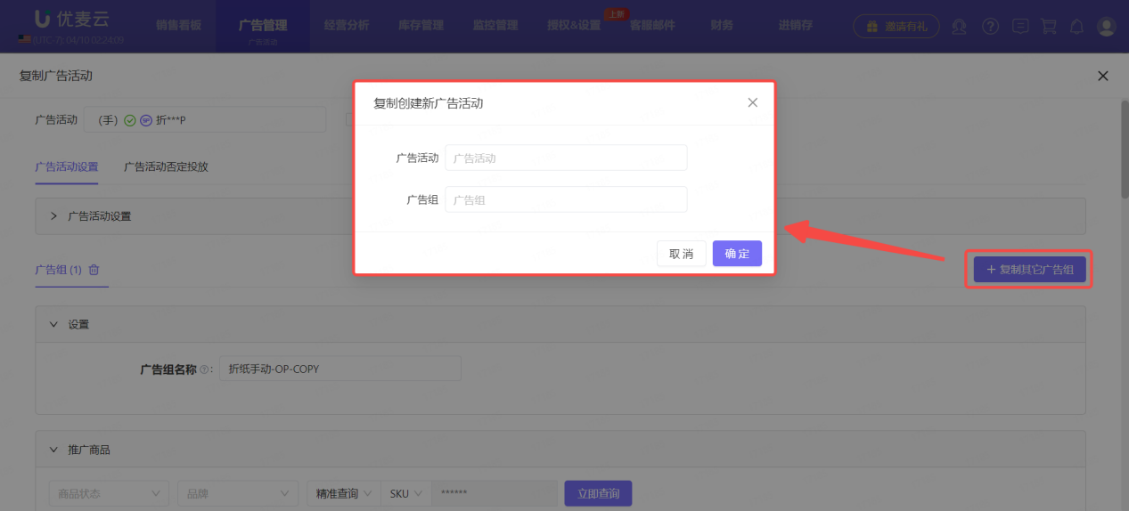Click the notification bell icon

(1076, 27)
